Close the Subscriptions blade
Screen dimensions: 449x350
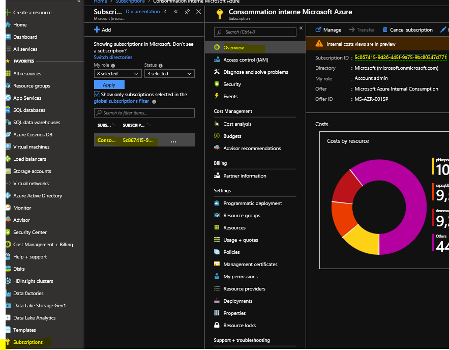pyautogui.click(x=198, y=12)
